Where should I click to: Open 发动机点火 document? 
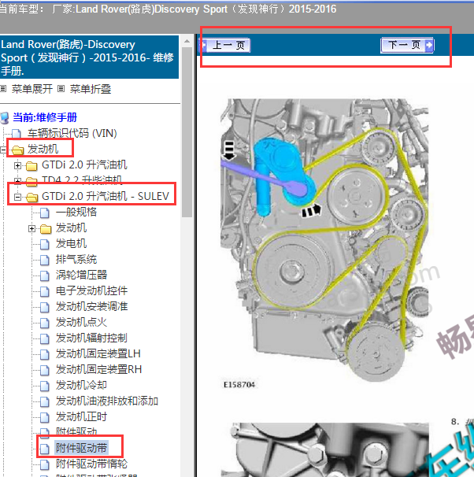click(x=82, y=323)
